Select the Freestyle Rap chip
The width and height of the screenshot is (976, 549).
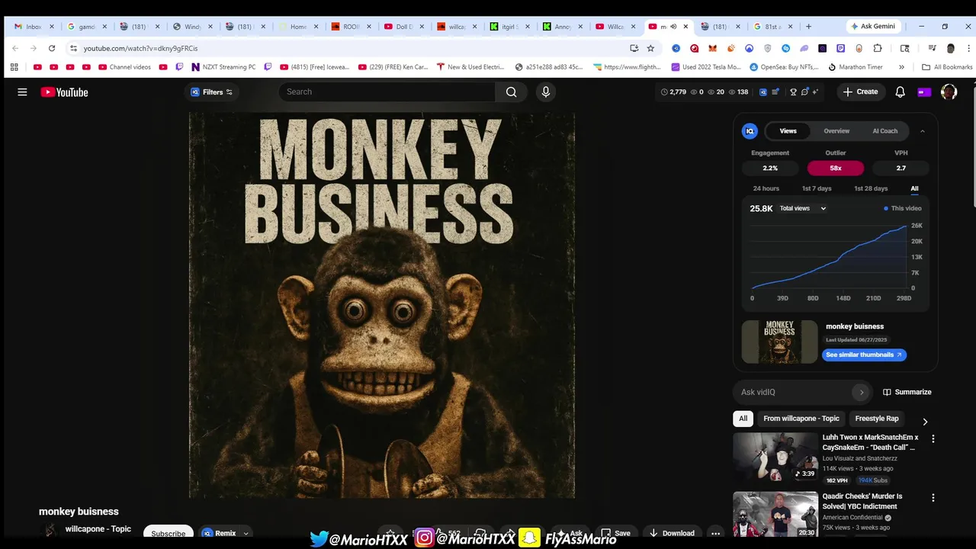pos(877,419)
